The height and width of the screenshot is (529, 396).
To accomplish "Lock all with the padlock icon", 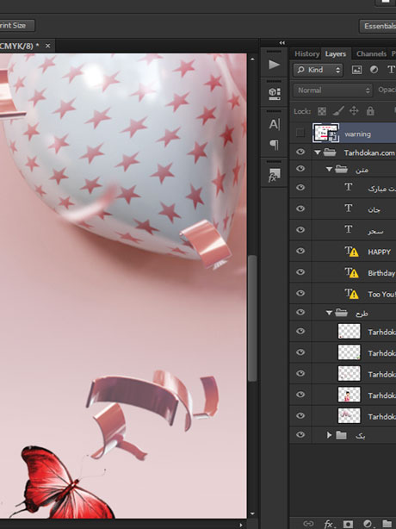I will [x=370, y=110].
